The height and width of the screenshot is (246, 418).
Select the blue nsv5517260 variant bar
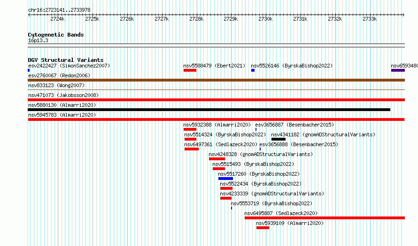225,179
